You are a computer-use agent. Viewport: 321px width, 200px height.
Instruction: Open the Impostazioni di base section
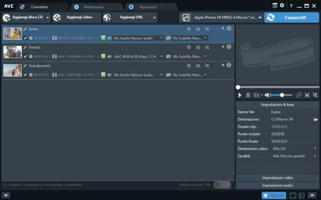(277, 105)
